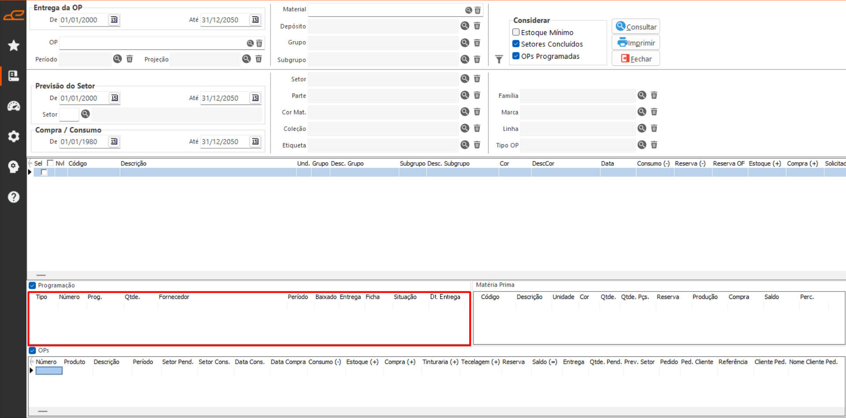Toggle OPs Programadas checkbox
This screenshot has width=846, height=418.
[516, 56]
